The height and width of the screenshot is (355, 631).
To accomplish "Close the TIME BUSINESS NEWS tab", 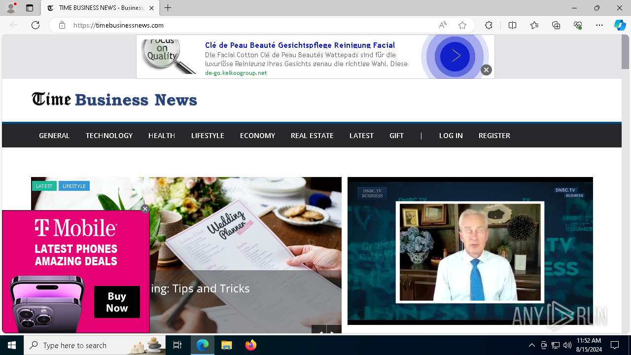I will (151, 8).
